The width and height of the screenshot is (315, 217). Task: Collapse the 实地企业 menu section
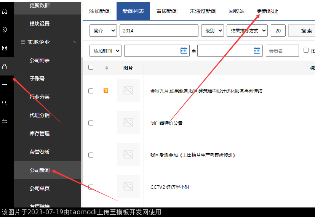coord(74,42)
